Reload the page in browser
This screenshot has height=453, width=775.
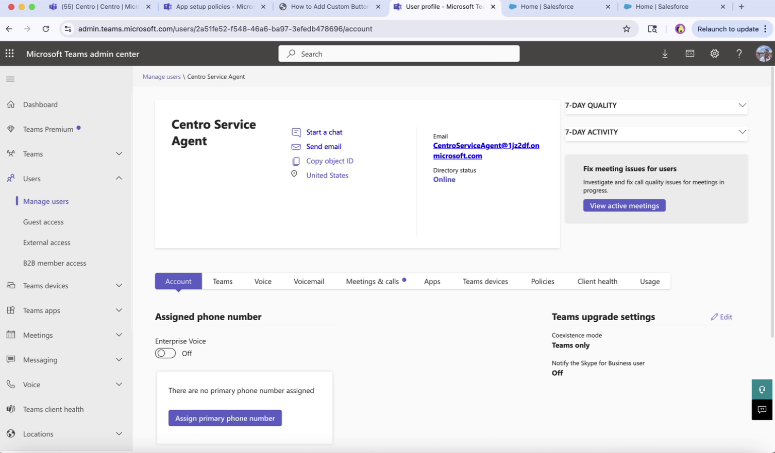[x=46, y=29]
